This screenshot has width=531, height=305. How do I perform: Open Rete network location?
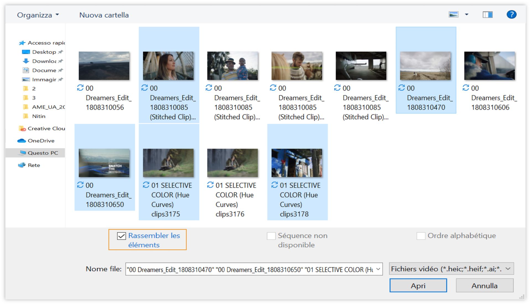click(34, 165)
